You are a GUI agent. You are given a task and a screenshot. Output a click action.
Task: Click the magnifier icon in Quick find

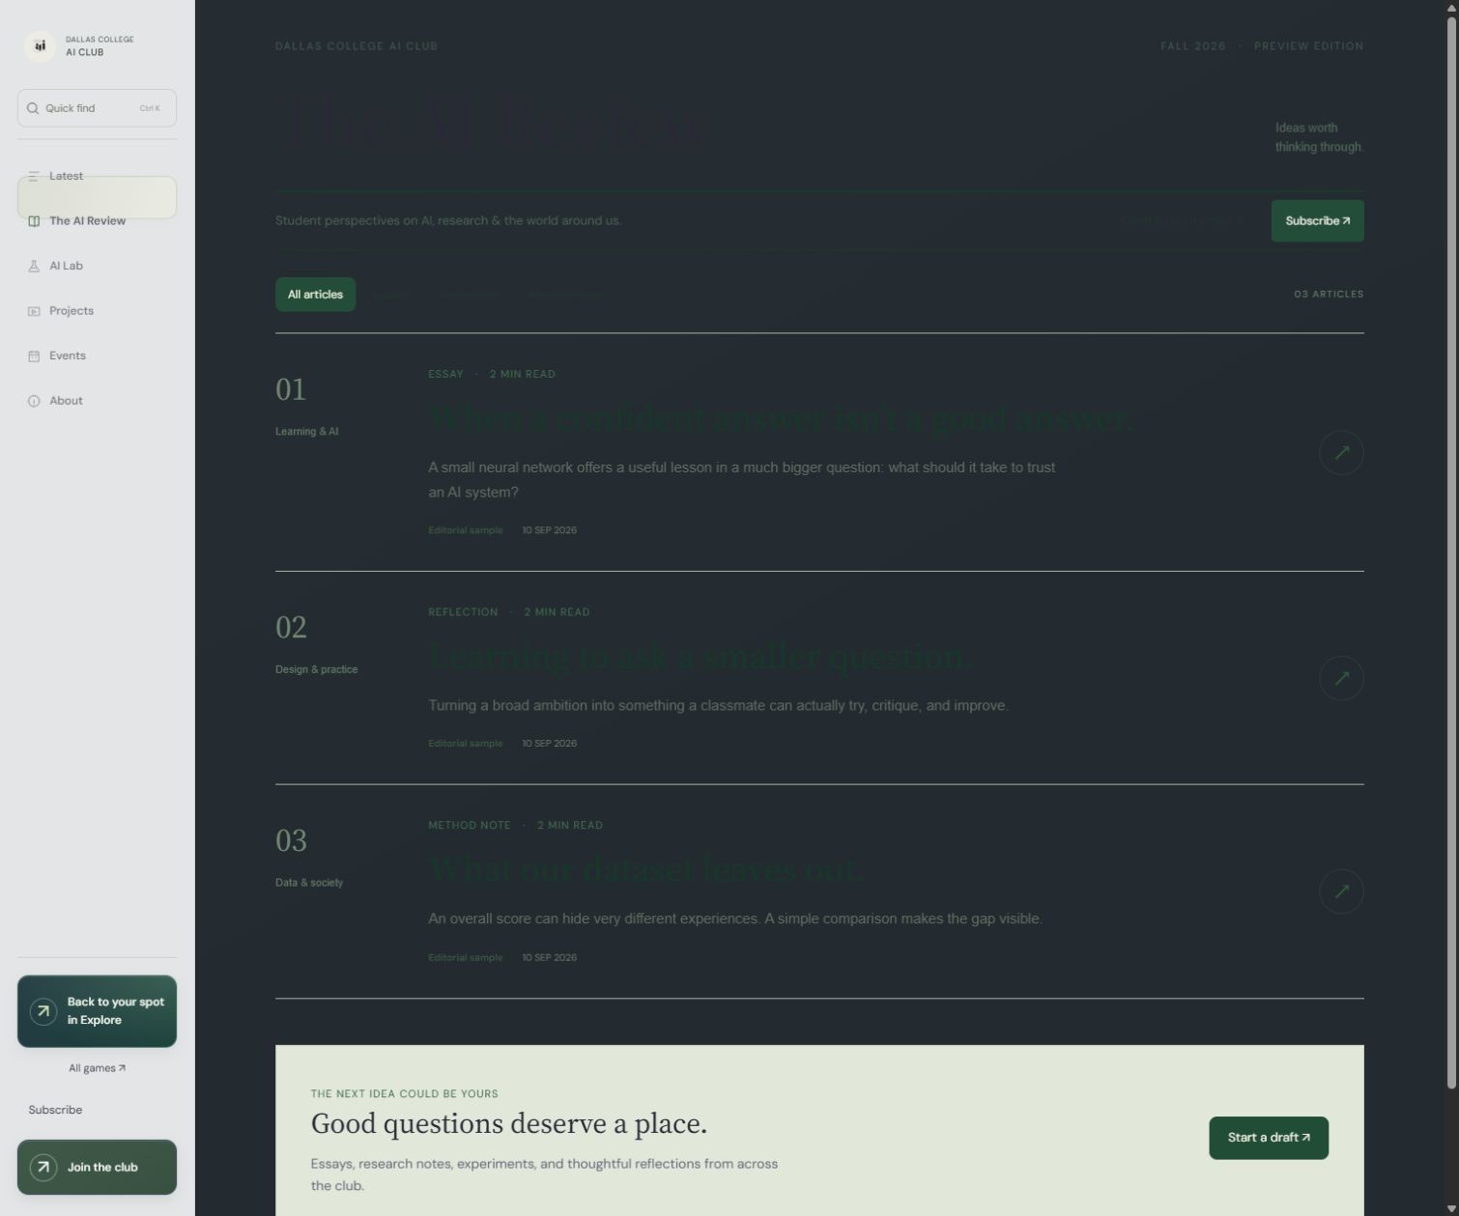pos(33,108)
